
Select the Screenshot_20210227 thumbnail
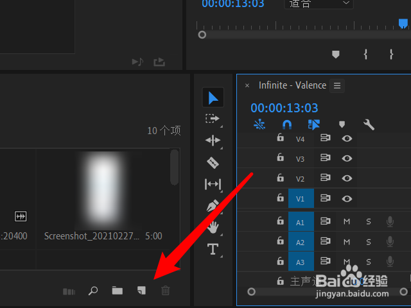pyautogui.click(x=109, y=191)
